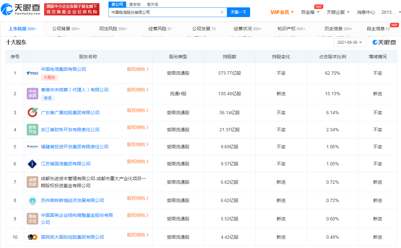Click the 成都先进 brown logo badge
Image resolution: width=401 pixels, height=248 pixels.
33,182
